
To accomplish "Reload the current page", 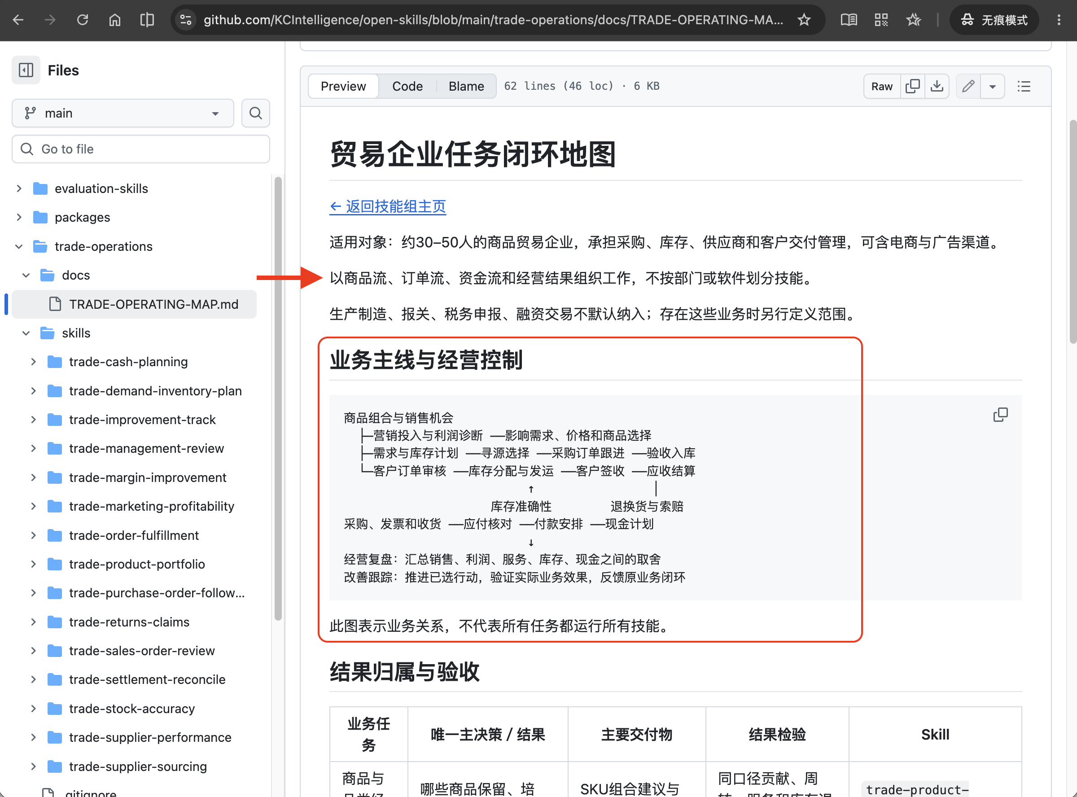I will pos(83,20).
